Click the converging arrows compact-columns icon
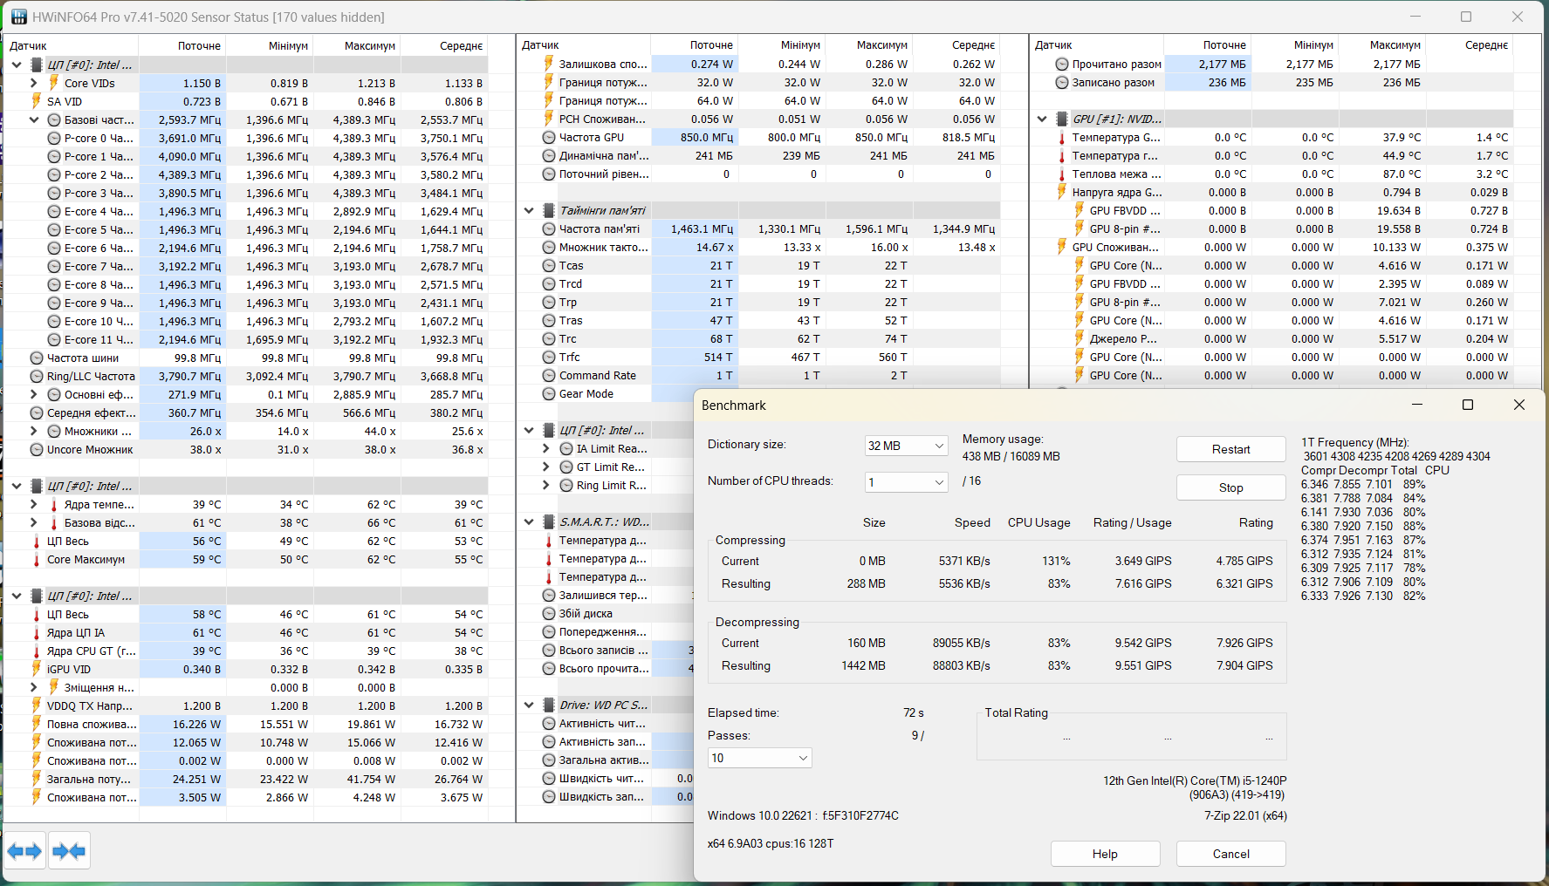This screenshot has height=886, width=1549. (x=68, y=850)
